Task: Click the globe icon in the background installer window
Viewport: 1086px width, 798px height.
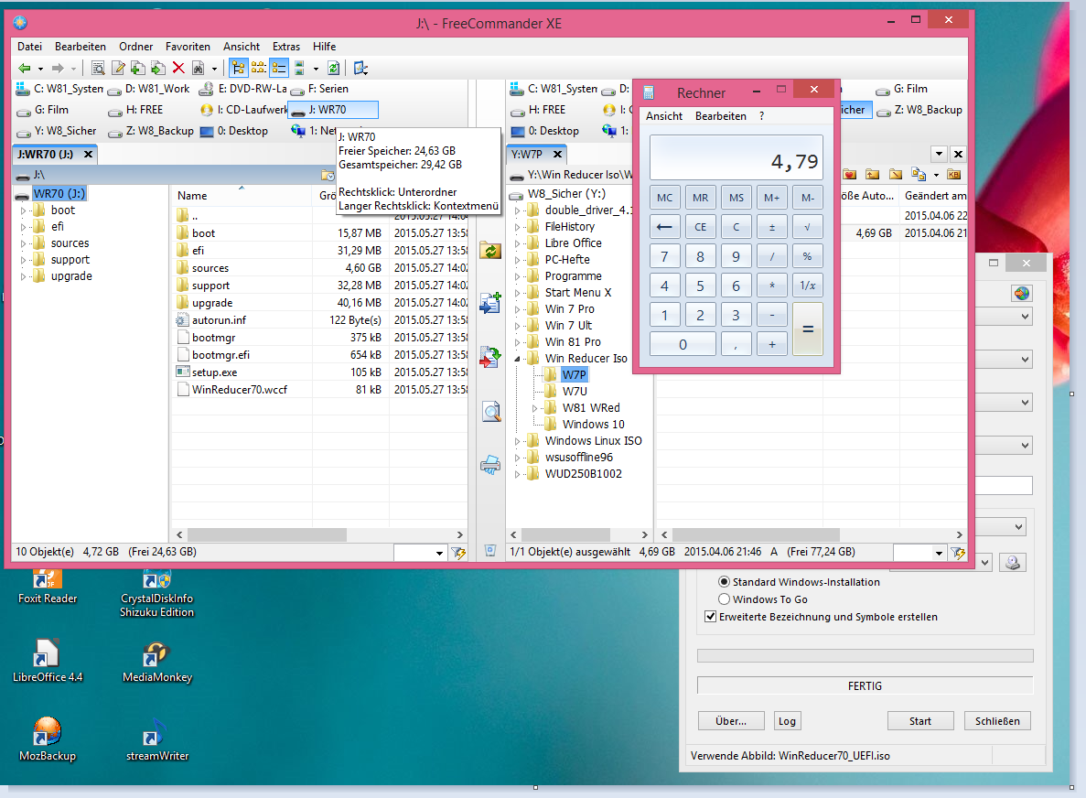Action: pyautogui.click(x=1022, y=294)
